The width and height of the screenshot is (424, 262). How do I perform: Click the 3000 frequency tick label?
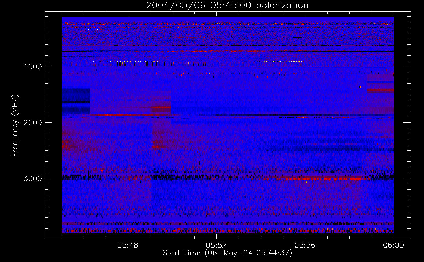[x=33, y=178]
